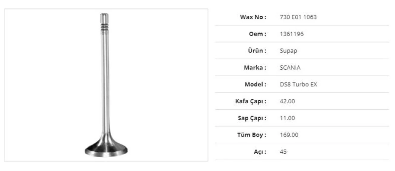Click the "Marka :" label
This screenshot has width=395, height=171.
[x=255, y=68]
